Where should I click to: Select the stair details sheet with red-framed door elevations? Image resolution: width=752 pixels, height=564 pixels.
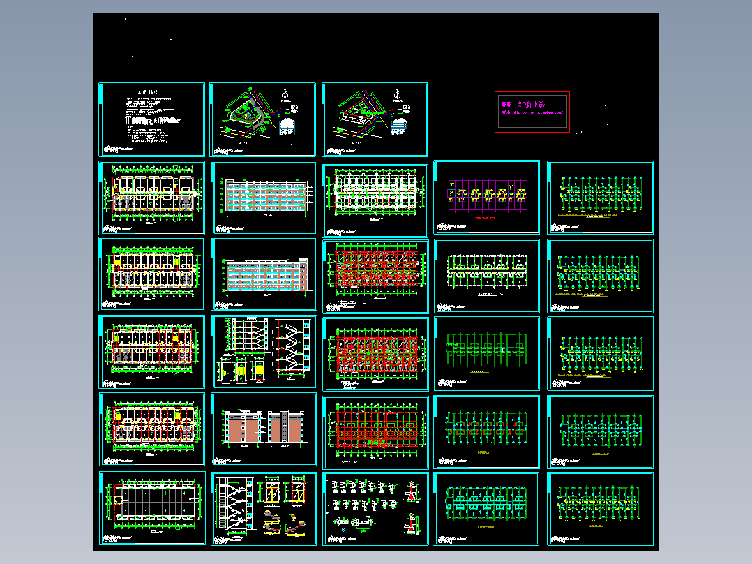(264, 508)
